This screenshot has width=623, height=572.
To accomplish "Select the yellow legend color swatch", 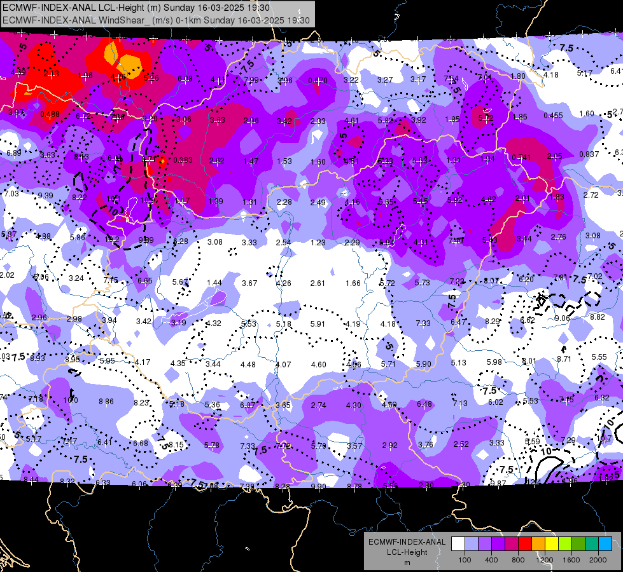I will click(x=552, y=544).
